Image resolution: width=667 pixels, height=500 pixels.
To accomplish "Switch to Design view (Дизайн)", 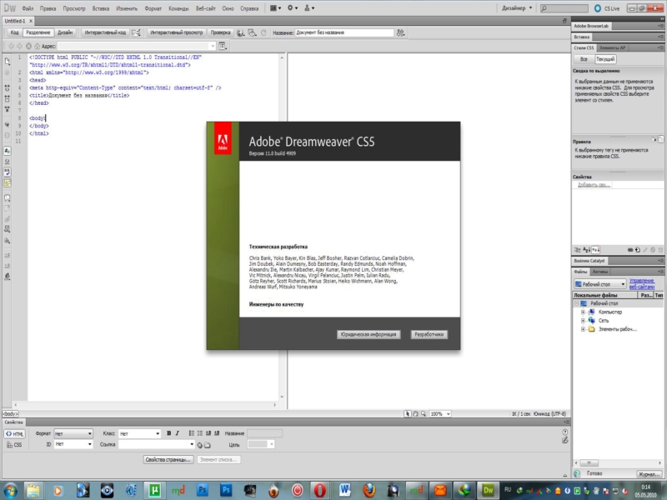I will click(x=65, y=32).
